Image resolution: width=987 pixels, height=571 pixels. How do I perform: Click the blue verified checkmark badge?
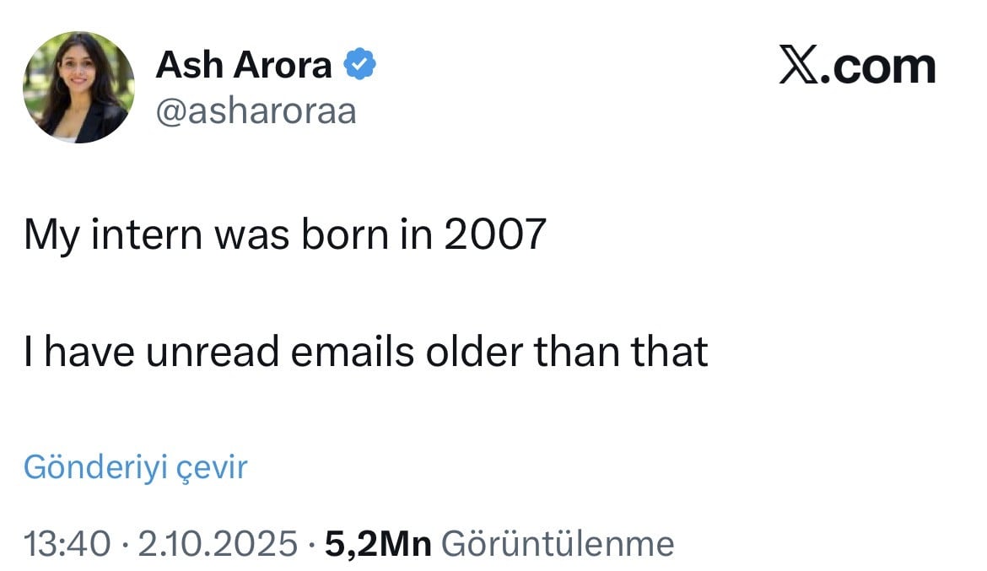[359, 65]
